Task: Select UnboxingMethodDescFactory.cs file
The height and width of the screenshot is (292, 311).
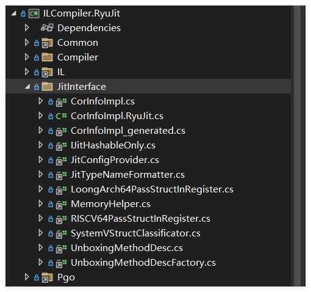Action: coord(143,263)
